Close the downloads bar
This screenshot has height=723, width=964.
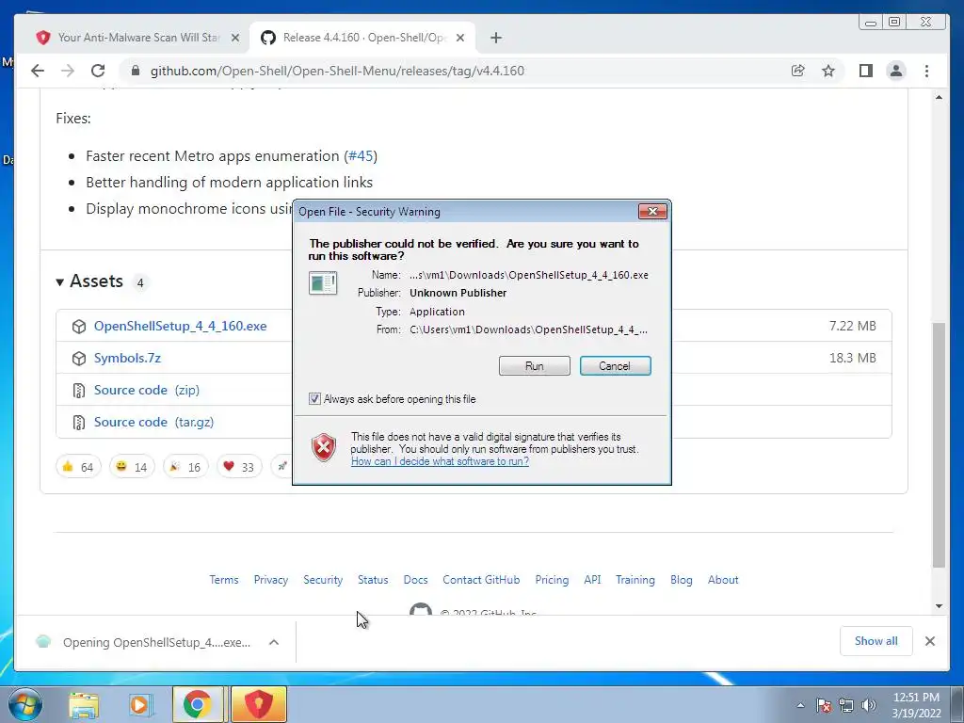pos(929,641)
